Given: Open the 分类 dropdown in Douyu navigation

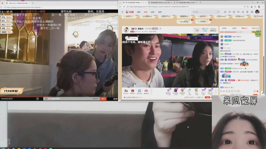Looking at the screenshot, I should [153, 12].
